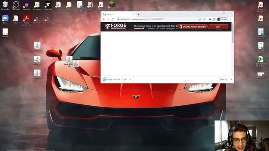Close the downloads bar
This screenshot has height=151, width=269.
point(231,79)
